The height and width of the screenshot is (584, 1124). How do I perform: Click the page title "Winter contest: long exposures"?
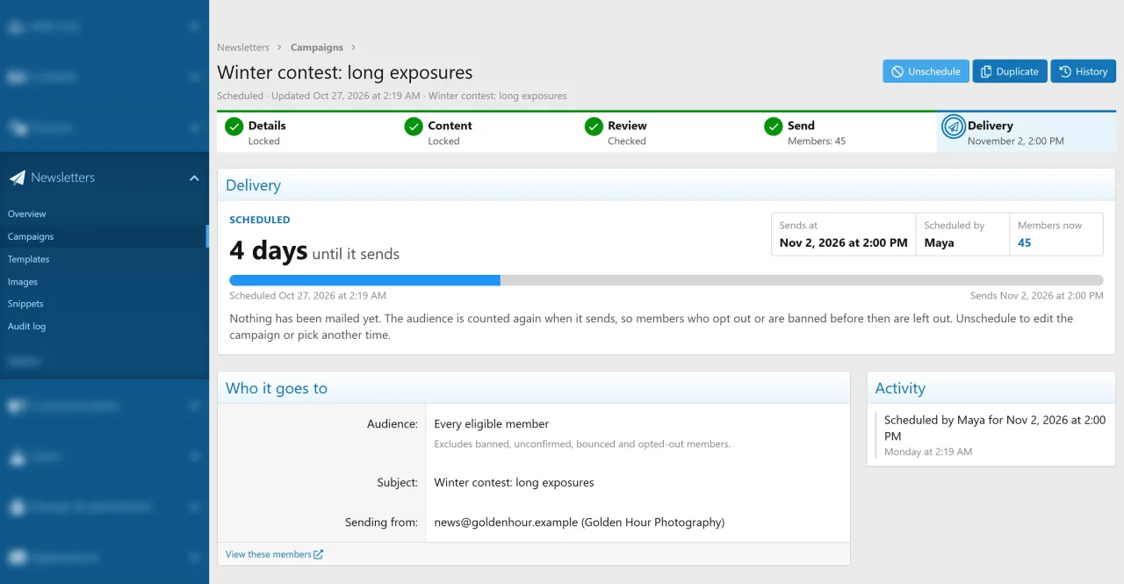(345, 72)
